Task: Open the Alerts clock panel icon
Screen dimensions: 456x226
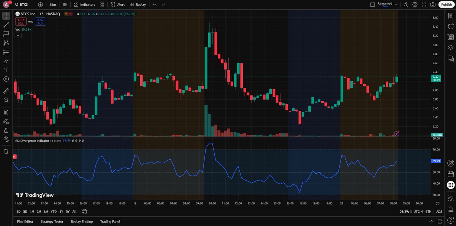Action: (451, 26)
